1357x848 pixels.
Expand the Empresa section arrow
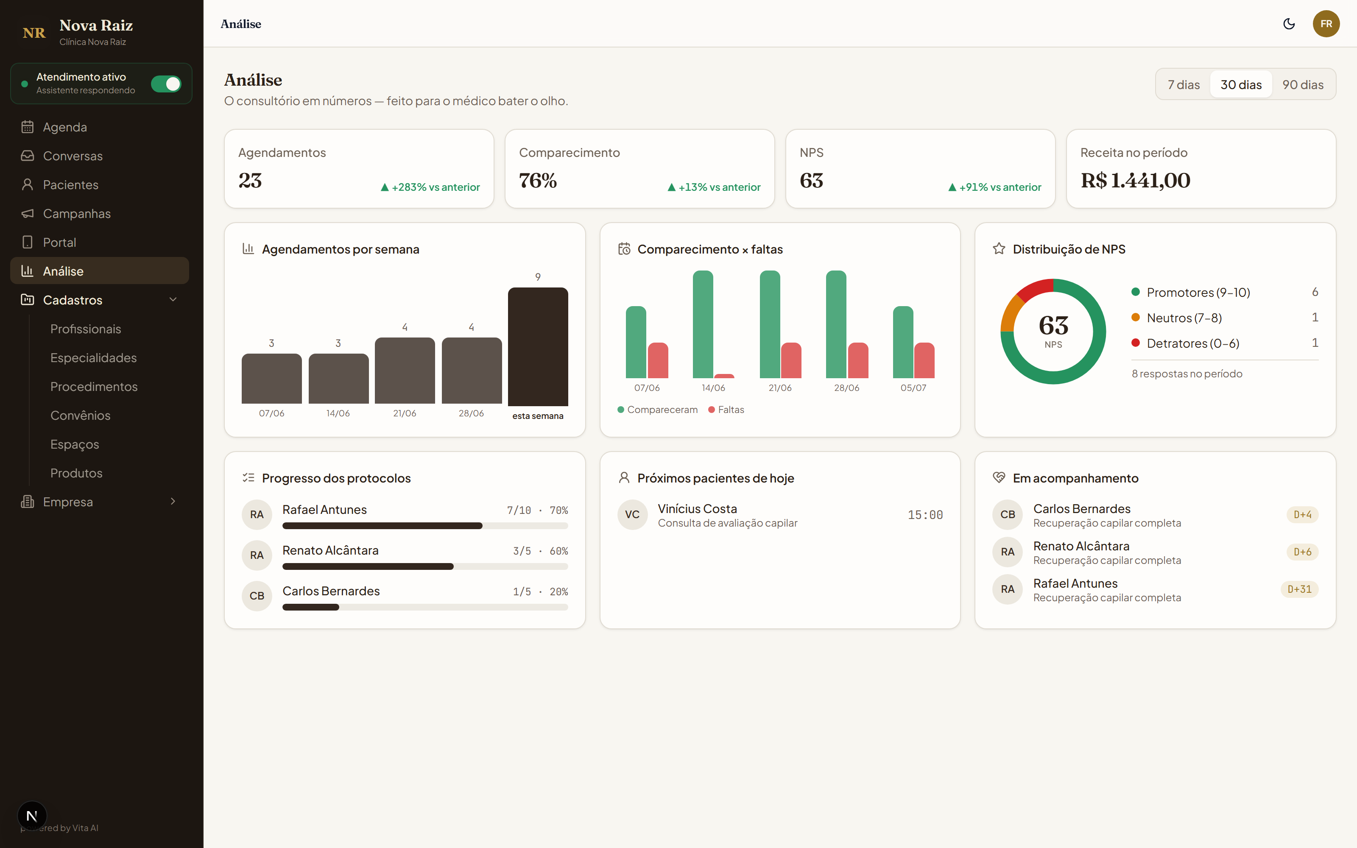click(173, 502)
